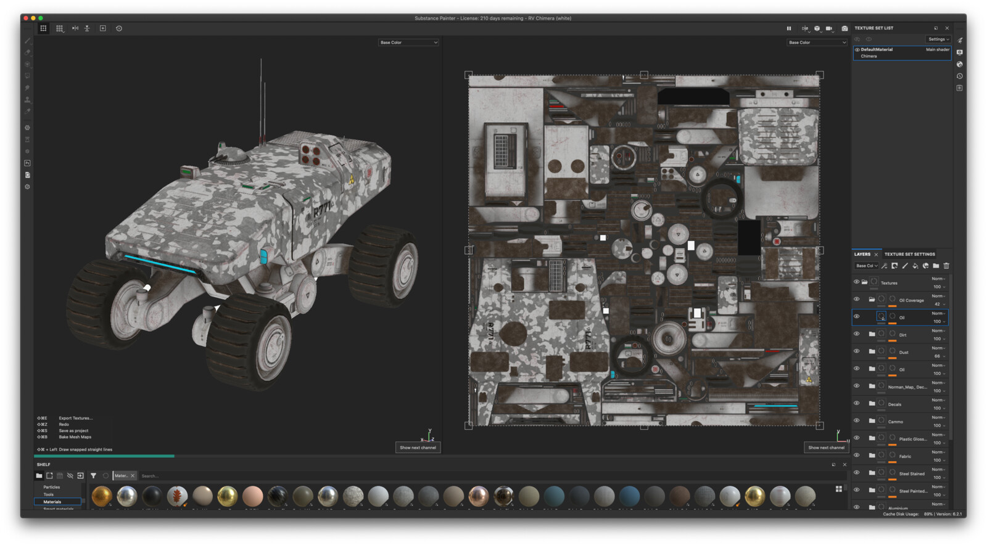Hide the Textures folder layer
The width and height of the screenshot is (987, 545).
(856, 282)
